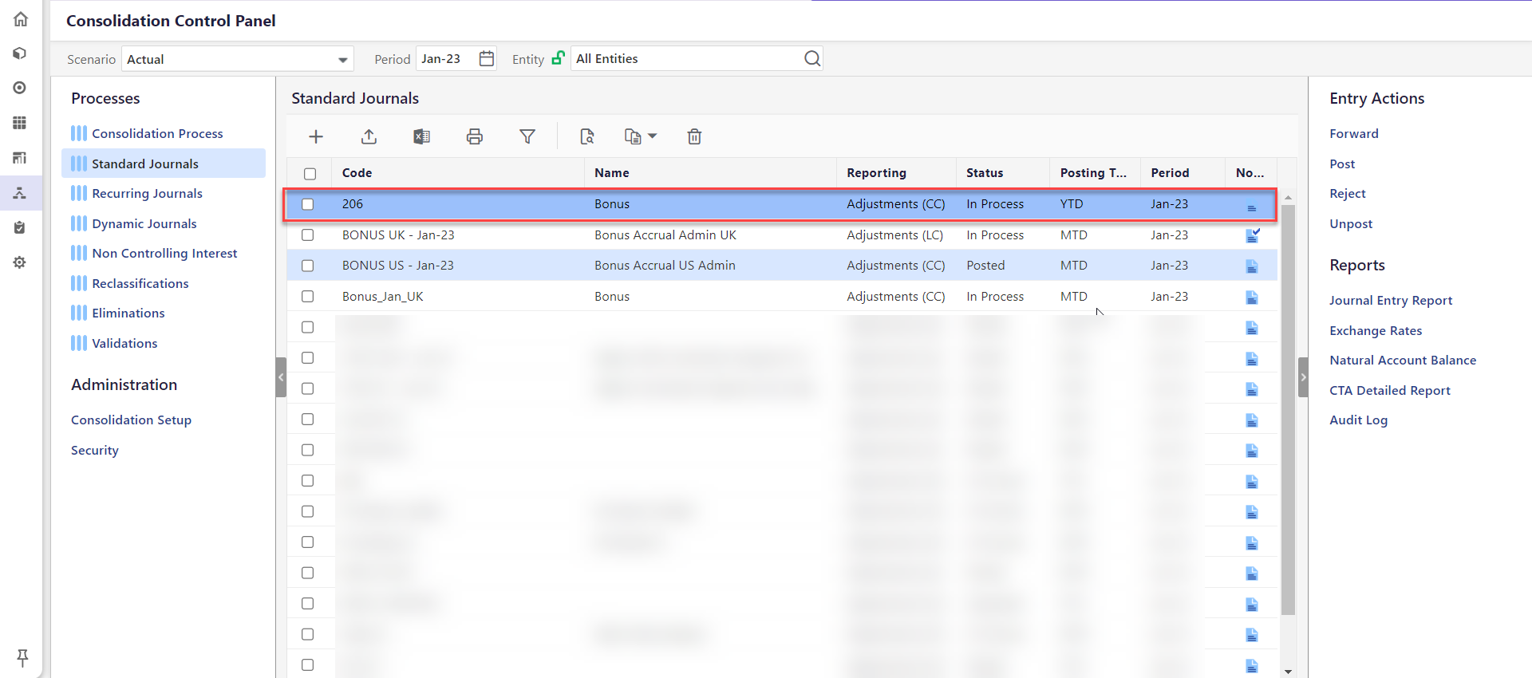Click the upload journal icon
Image resolution: width=1532 pixels, height=678 pixels.
point(369,136)
